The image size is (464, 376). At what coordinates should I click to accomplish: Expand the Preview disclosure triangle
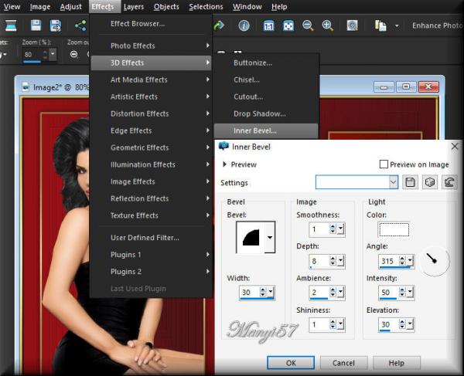[x=225, y=164]
